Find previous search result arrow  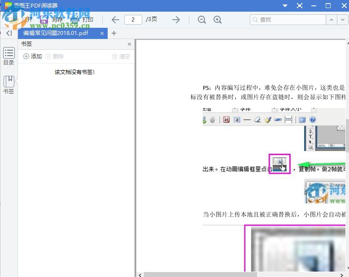[x=332, y=20]
